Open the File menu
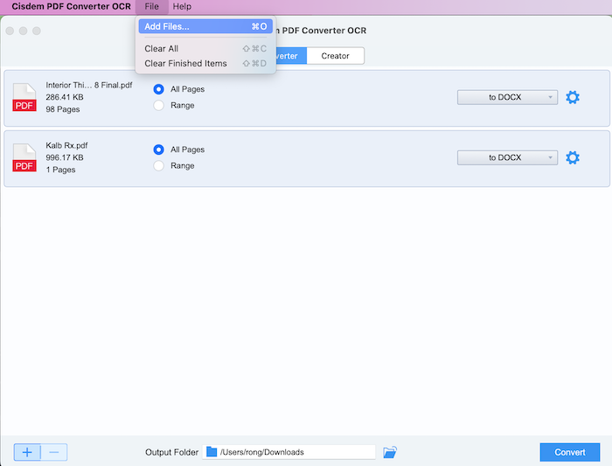Viewport: 612px width, 466px height. click(x=152, y=7)
